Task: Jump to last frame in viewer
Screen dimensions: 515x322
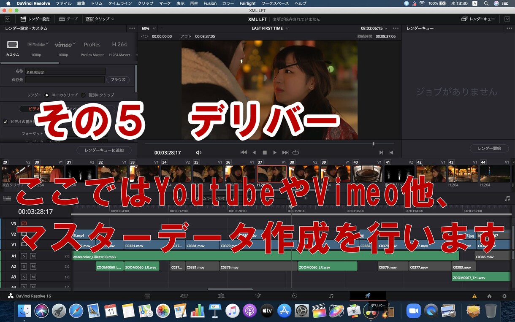Action: (x=285, y=152)
